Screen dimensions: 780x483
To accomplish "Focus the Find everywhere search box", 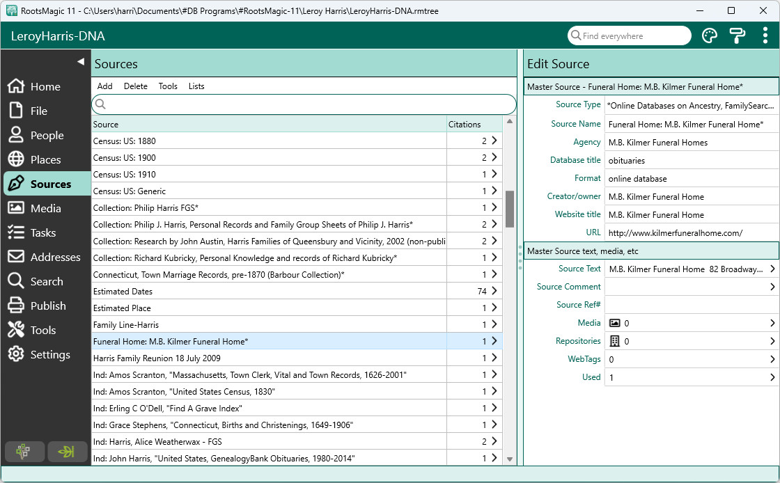I will (x=630, y=35).
